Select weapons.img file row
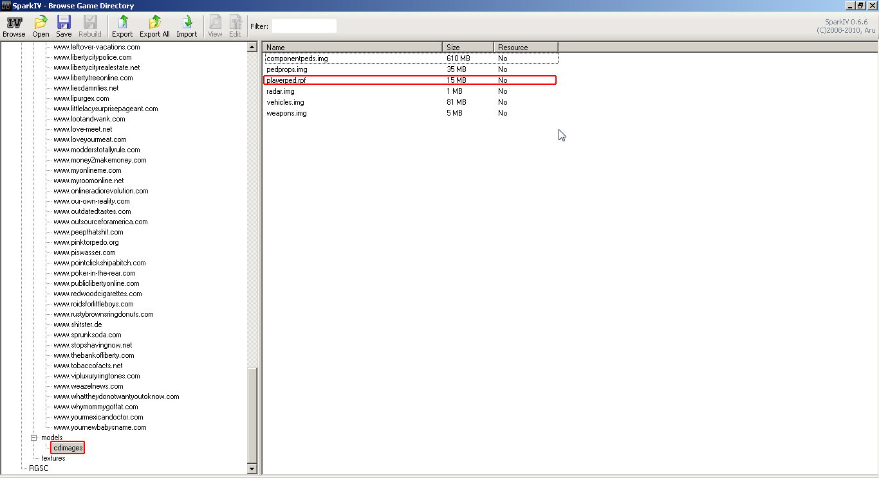This screenshot has width=879, height=478. (410, 113)
